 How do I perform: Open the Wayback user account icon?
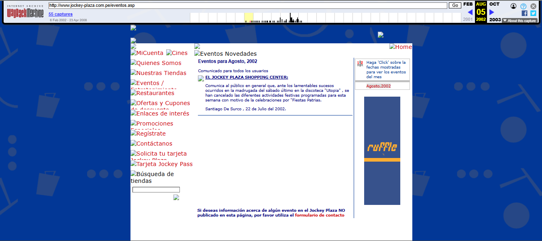point(513,6)
